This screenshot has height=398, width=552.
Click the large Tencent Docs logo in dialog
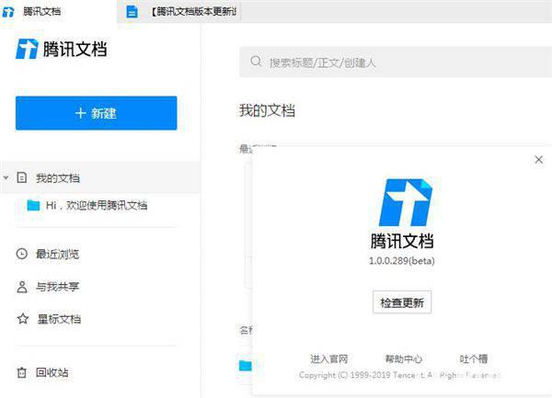coord(405,202)
